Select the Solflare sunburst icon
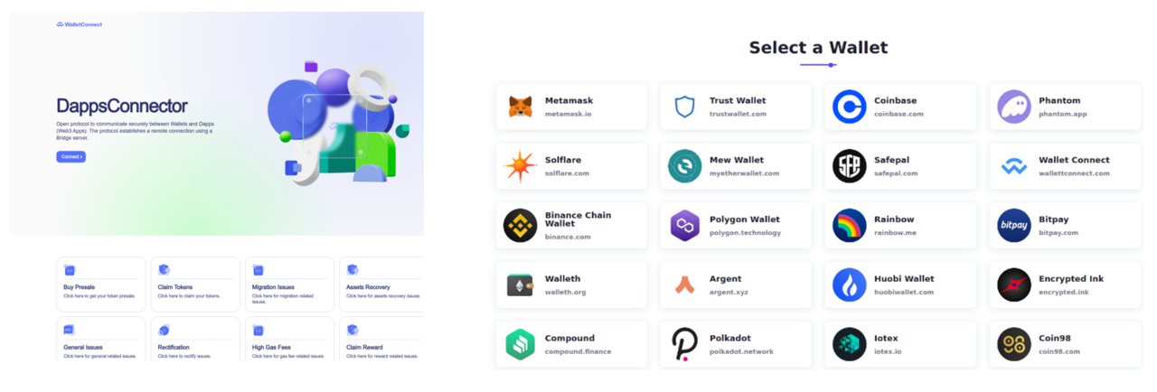This screenshot has width=1157, height=392. pyautogui.click(x=520, y=166)
